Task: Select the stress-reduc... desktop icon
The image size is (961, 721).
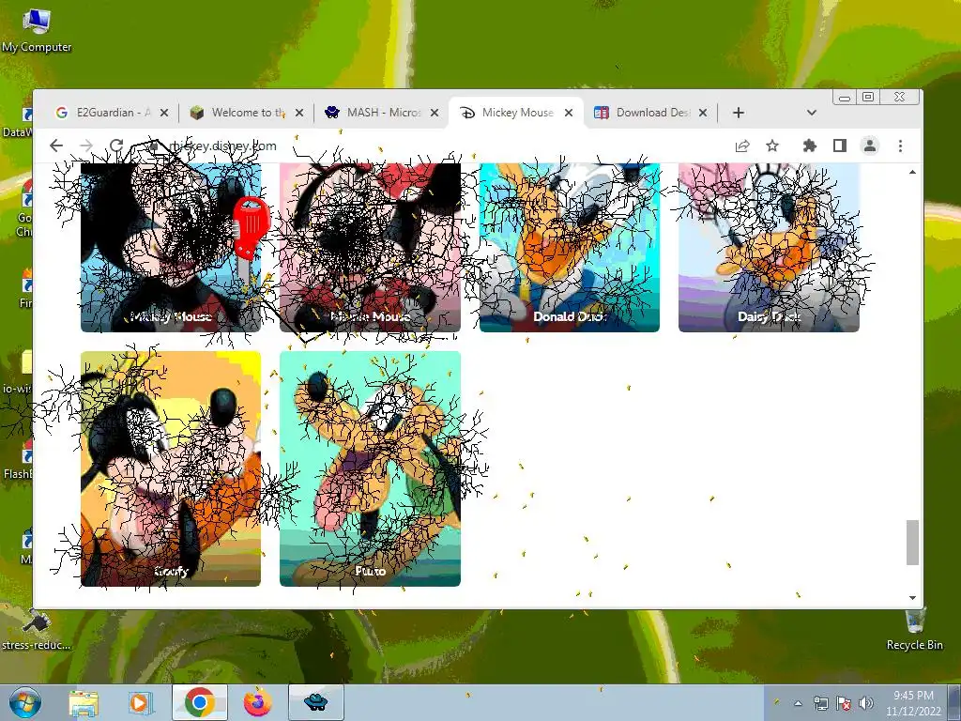Action: tap(37, 629)
